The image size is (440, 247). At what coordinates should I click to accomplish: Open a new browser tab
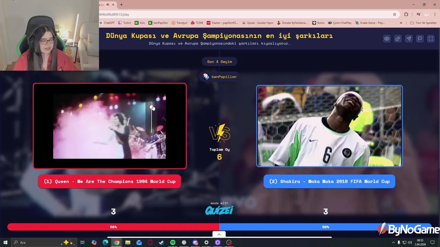(x=121, y=4)
